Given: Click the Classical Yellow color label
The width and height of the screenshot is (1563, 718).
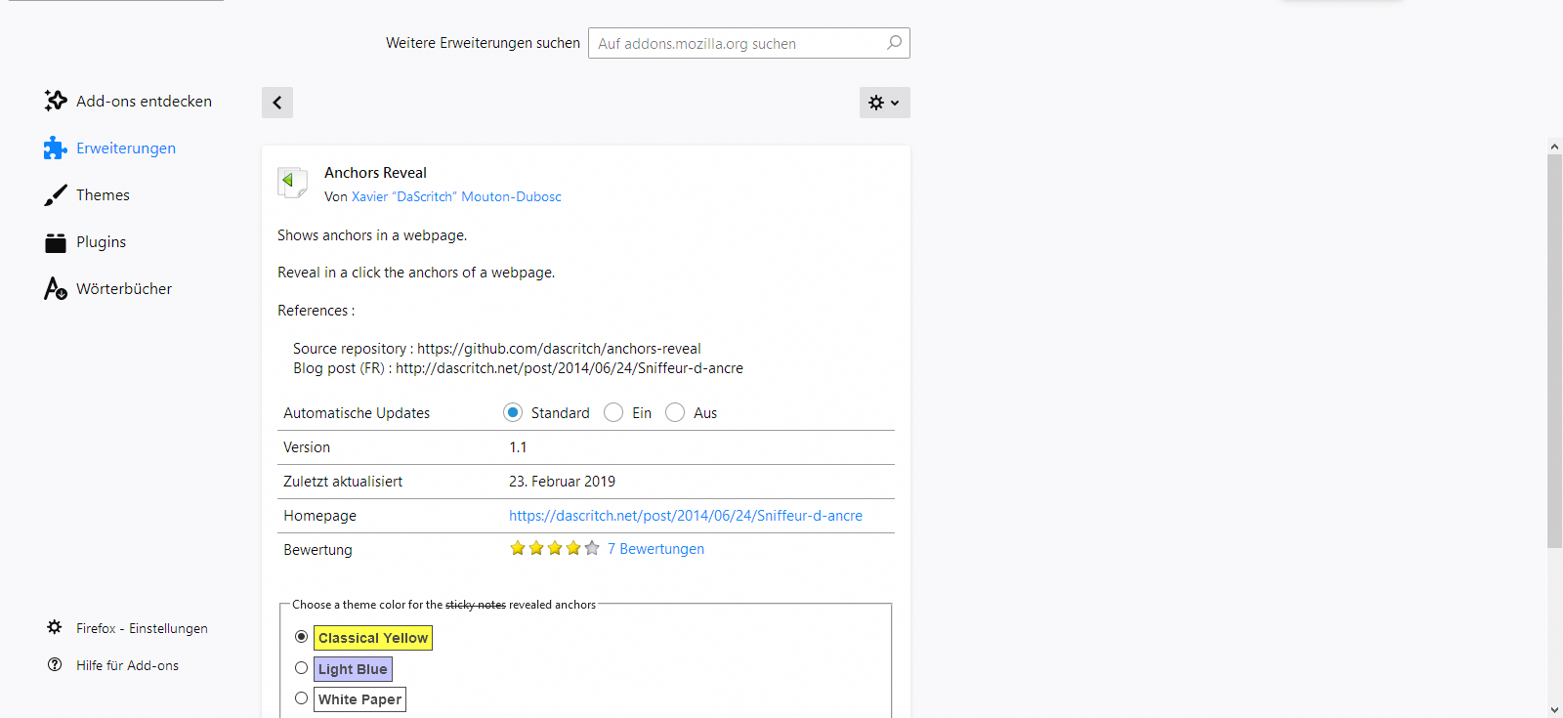Looking at the screenshot, I should click(373, 638).
